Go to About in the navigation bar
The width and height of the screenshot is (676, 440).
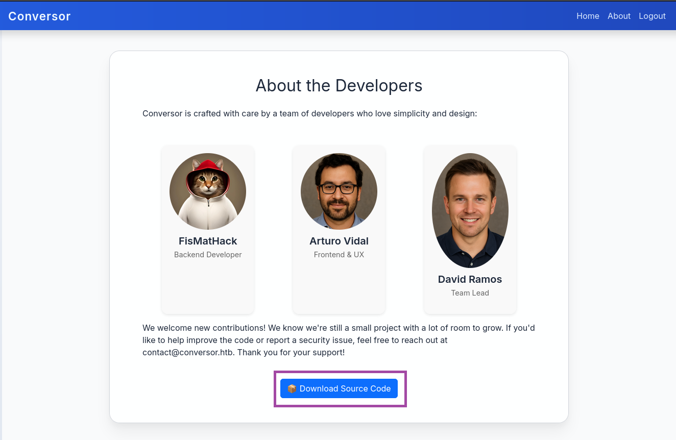tap(619, 16)
